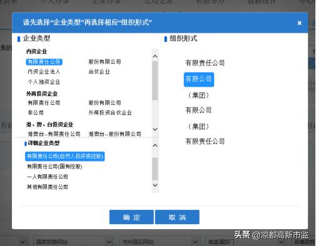Click the 取消 cancel button
The height and width of the screenshot is (246, 316).
click(177, 217)
